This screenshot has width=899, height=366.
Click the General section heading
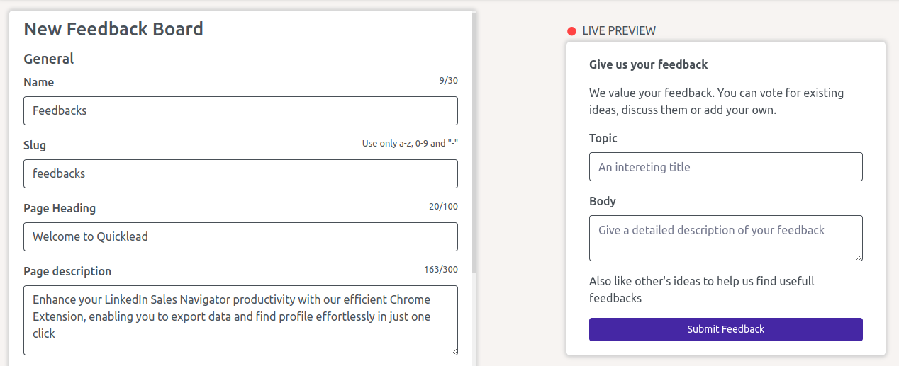coord(49,59)
